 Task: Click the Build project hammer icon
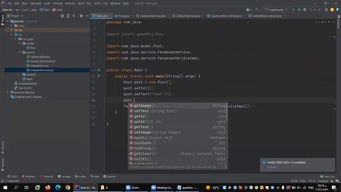(x=257, y=10)
